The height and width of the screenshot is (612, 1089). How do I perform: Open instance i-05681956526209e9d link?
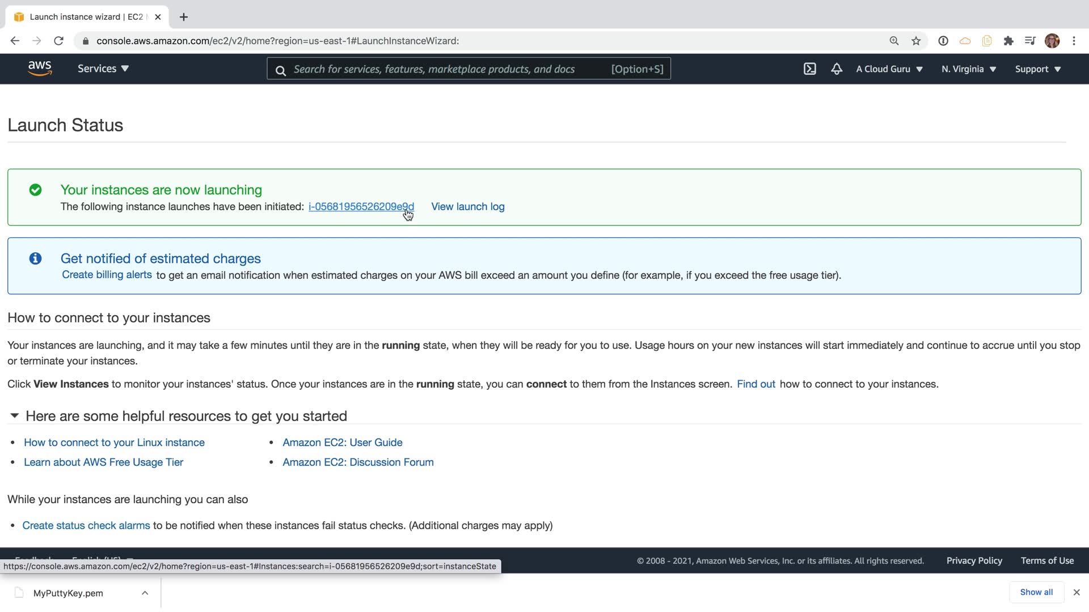point(361,207)
